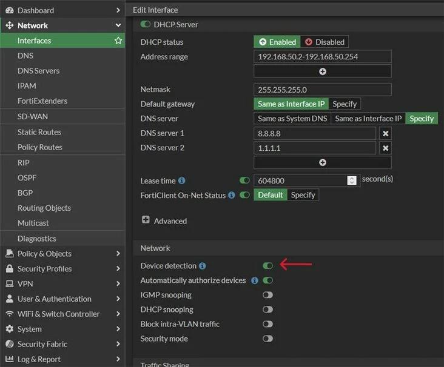Image resolution: width=444 pixels, height=367 pixels.
Task: Expand User & Authentication chevron
Action: [118, 299]
